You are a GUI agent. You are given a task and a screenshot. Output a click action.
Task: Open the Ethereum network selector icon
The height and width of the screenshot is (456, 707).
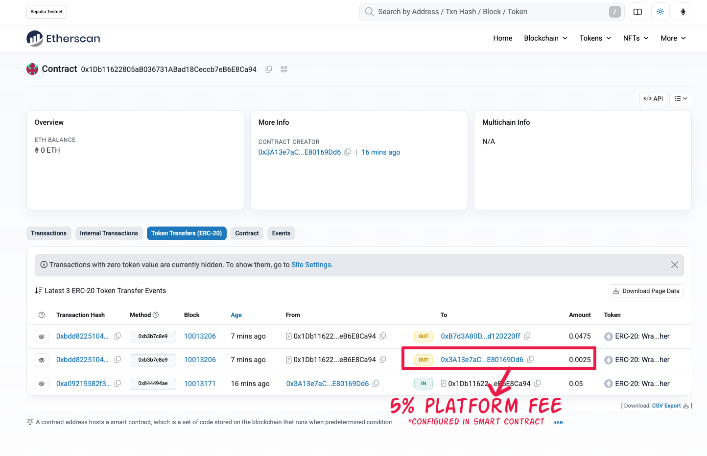point(683,12)
